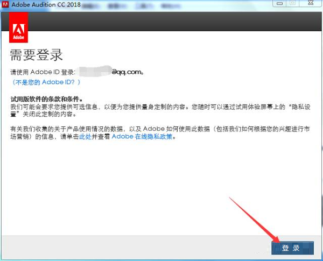The height and width of the screenshot is (261, 323).
Task: Minimize the Adobe Audition CC 2018 window
Action: point(279,3)
